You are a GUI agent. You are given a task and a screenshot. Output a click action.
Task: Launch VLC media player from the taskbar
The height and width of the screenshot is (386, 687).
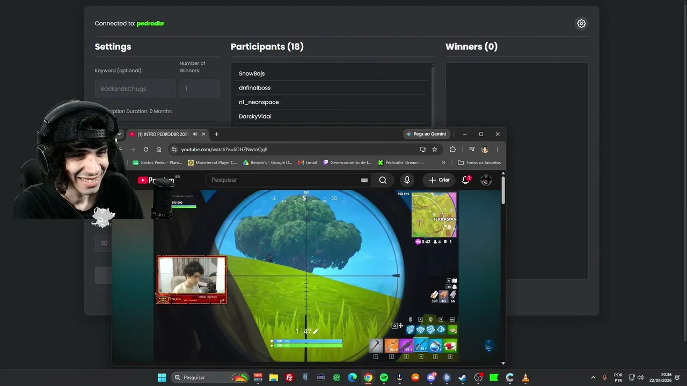coord(525,377)
